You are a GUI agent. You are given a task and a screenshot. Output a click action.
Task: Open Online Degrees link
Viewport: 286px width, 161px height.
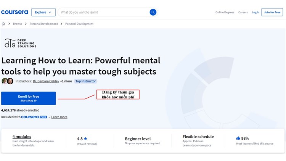coord(225,12)
